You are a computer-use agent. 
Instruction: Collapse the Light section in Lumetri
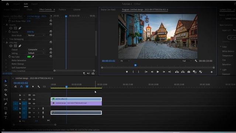tap(221, 70)
